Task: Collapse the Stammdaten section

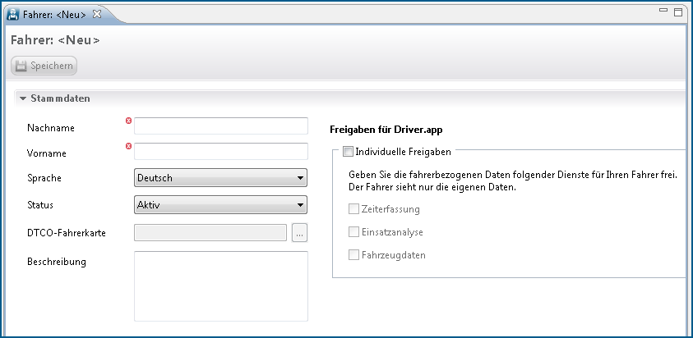Action: 23,98
